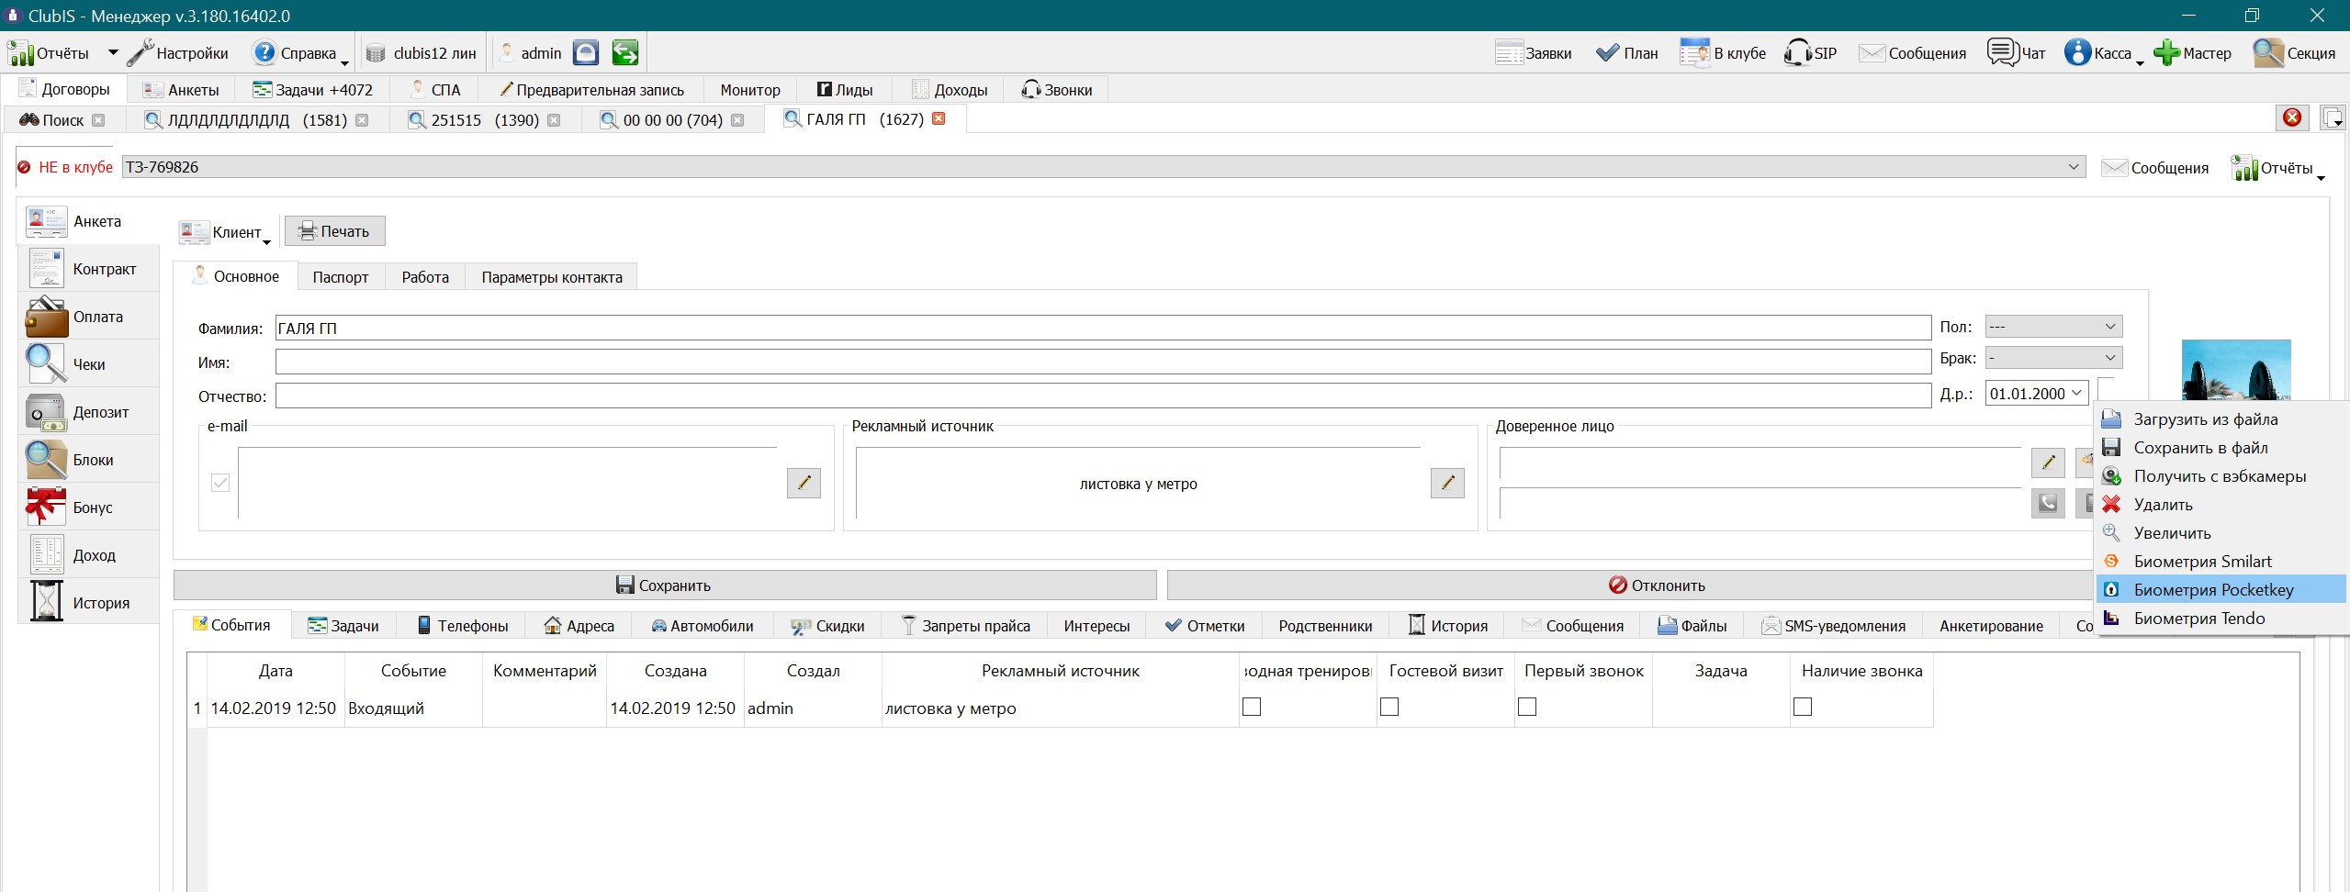The width and height of the screenshot is (2350, 892).
Task: Switch to the Паспорт tab
Action: click(340, 277)
